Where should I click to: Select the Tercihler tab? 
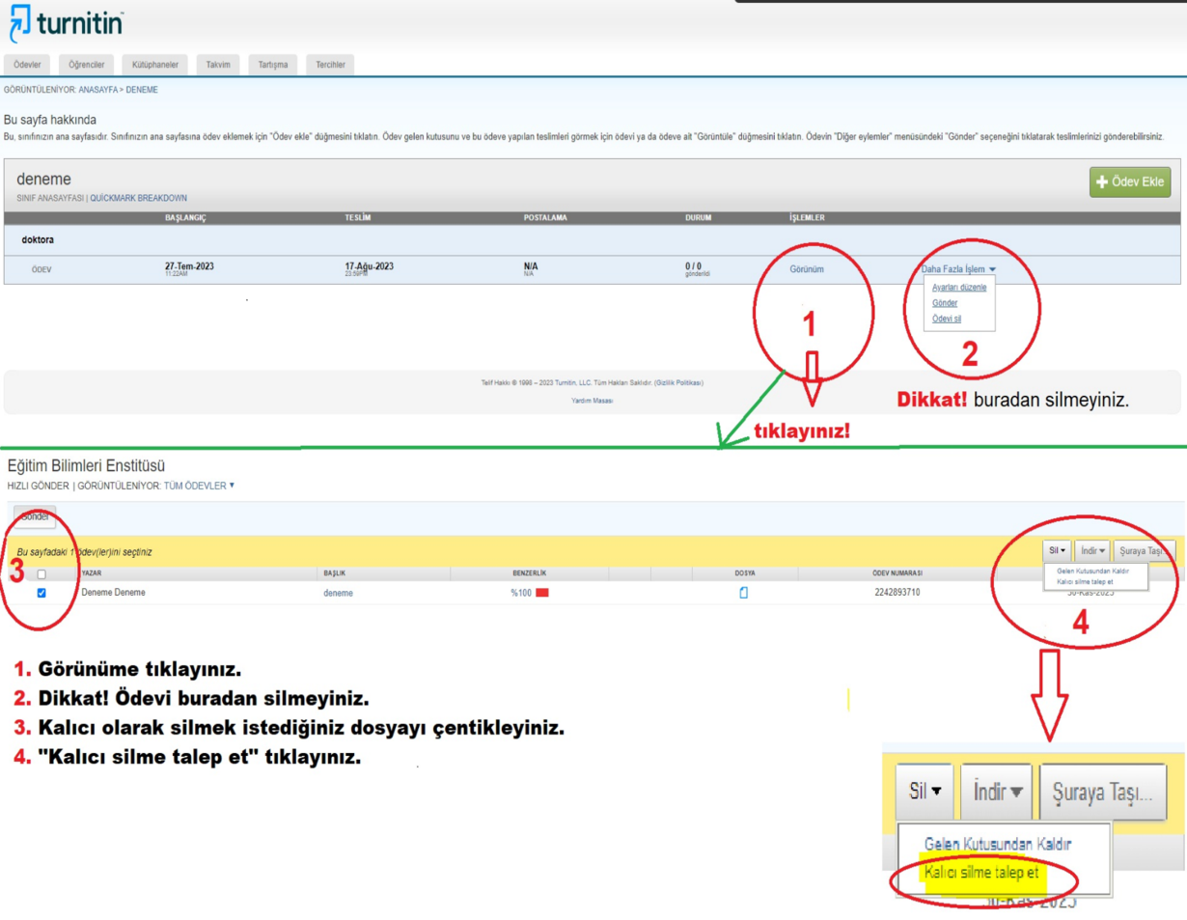tap(330, 65)
